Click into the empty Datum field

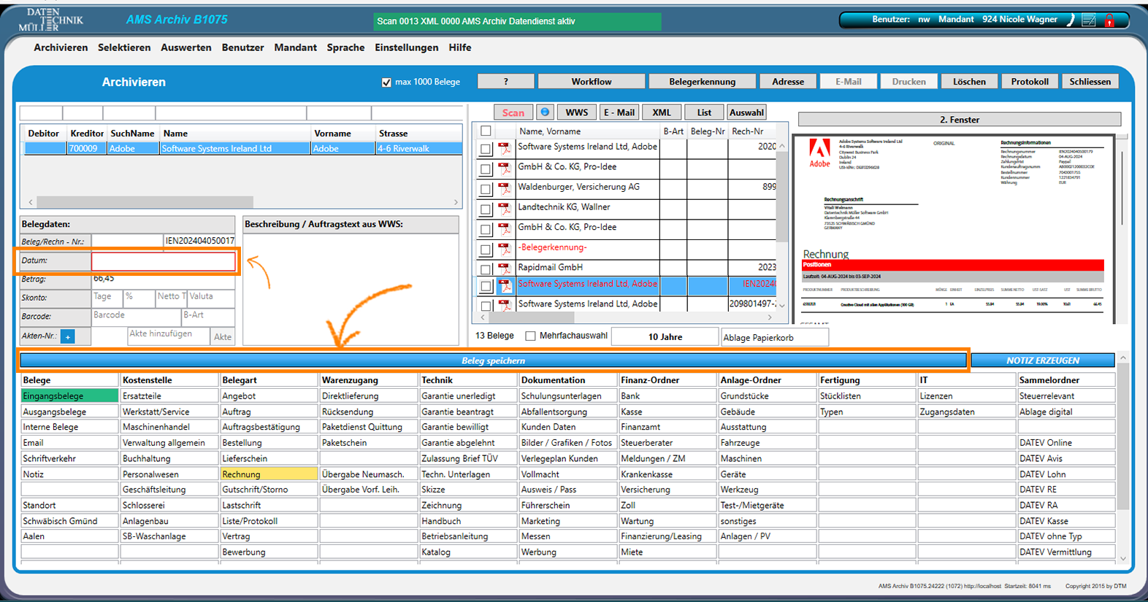tap(164, 261)
